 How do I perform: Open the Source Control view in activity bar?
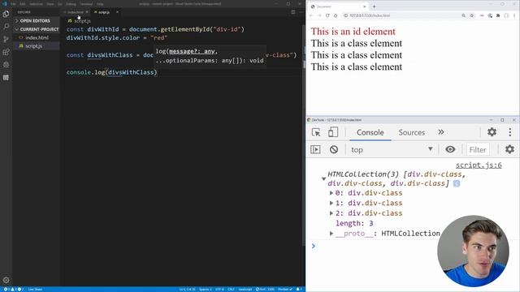(x=6, y=39)
